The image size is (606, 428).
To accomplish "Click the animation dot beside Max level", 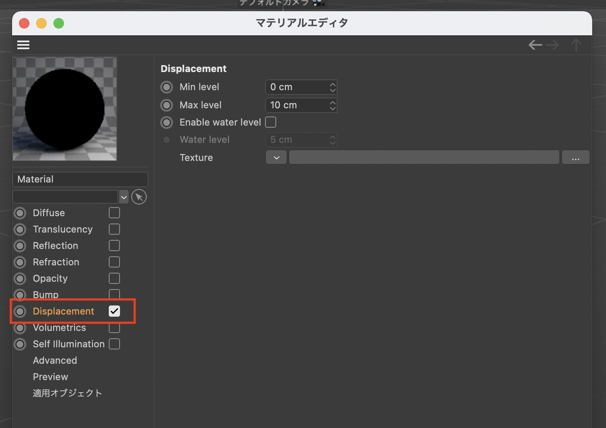I will pyautogui.click(x=167, y=105).
